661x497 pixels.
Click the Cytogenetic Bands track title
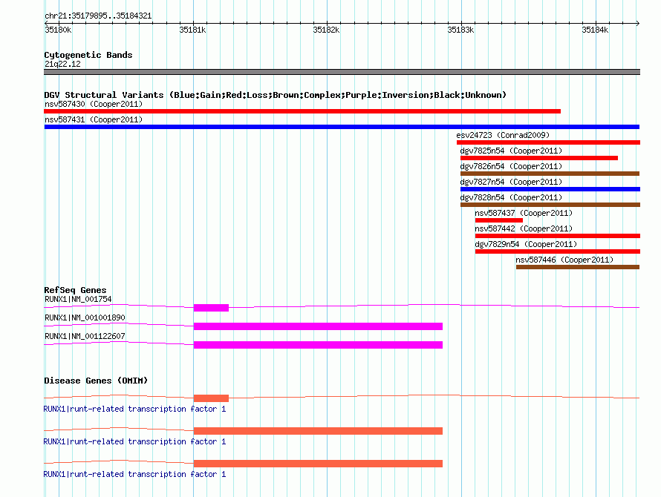point(88,55)
